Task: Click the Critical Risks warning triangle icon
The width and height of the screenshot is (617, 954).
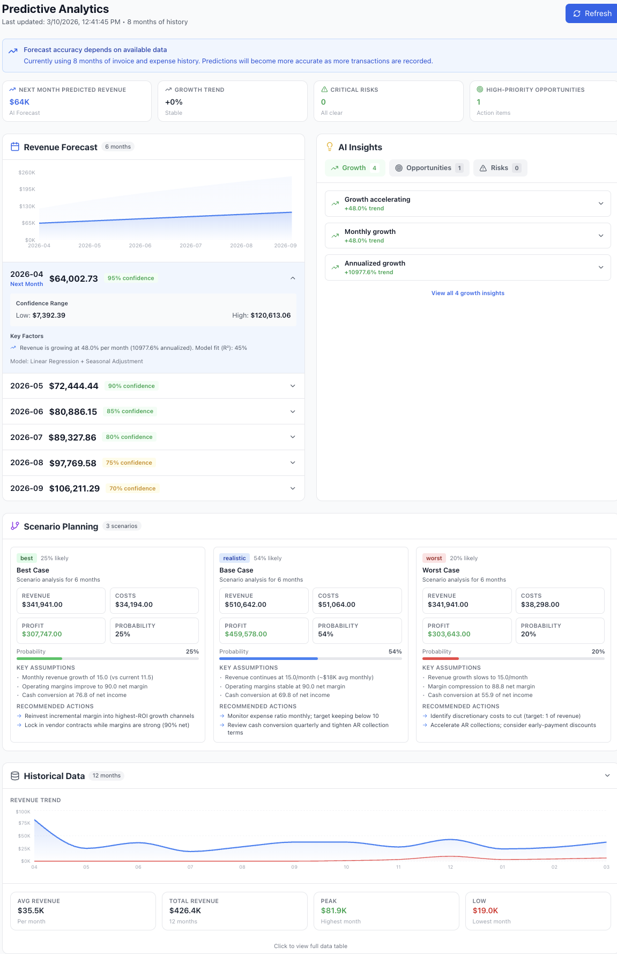Action: [x=324, y=90]
